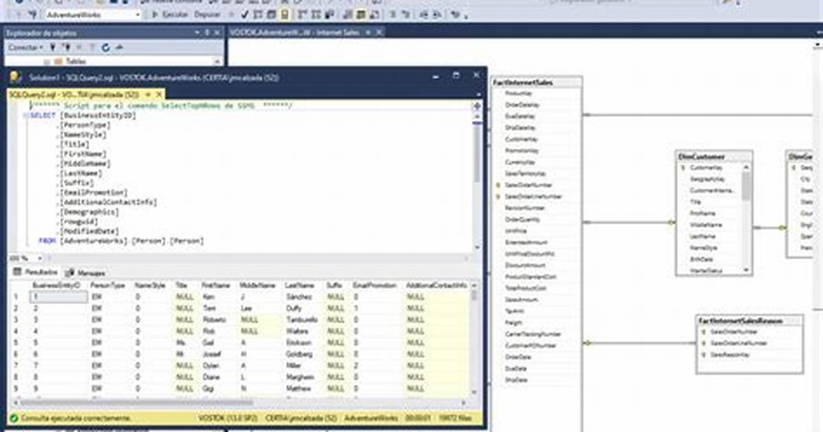
Task: Select the BusinessEntityID cell in row 1
Action: (58, 296)
